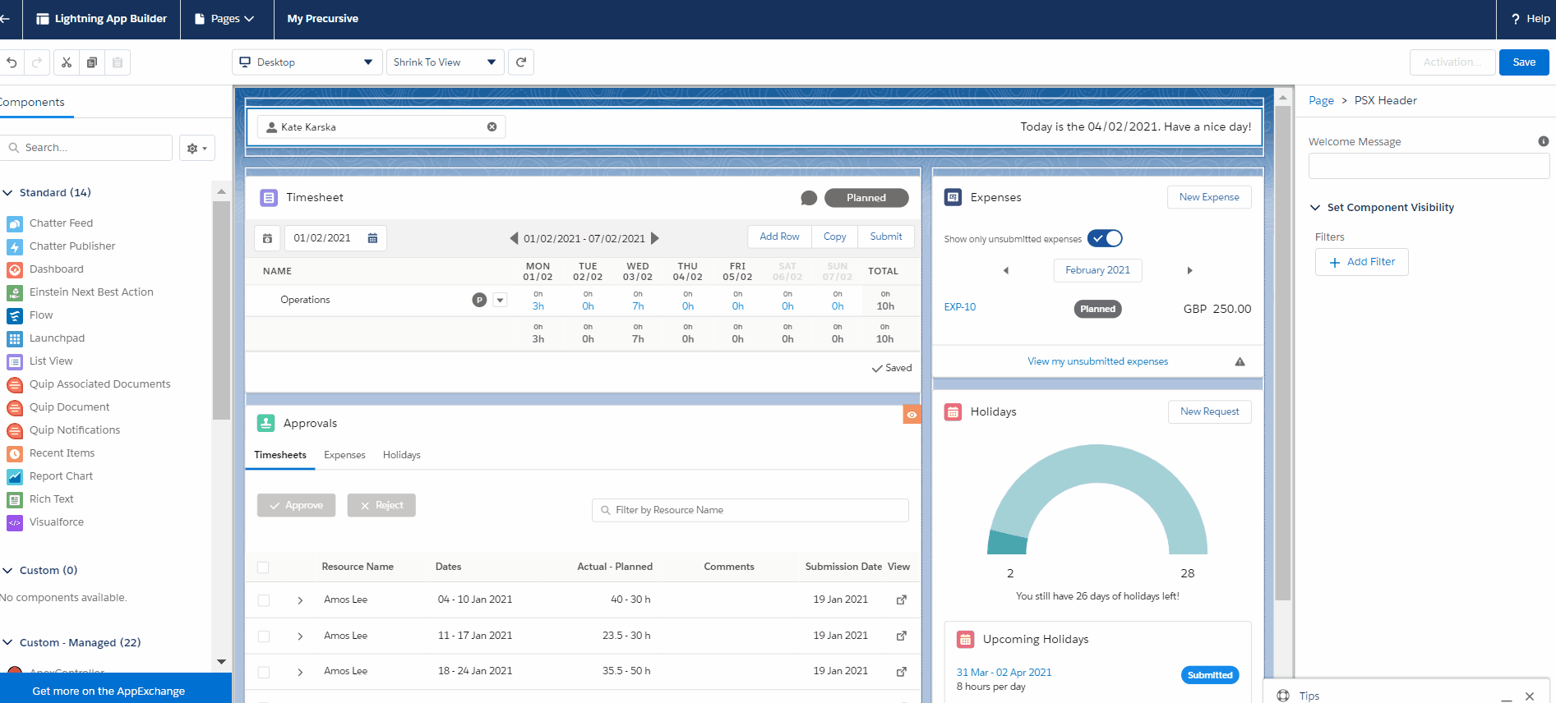This screenshot has height=703, width=1556.
Task: Open the timesheet comment bubble icon
Action: click(809, 198)
